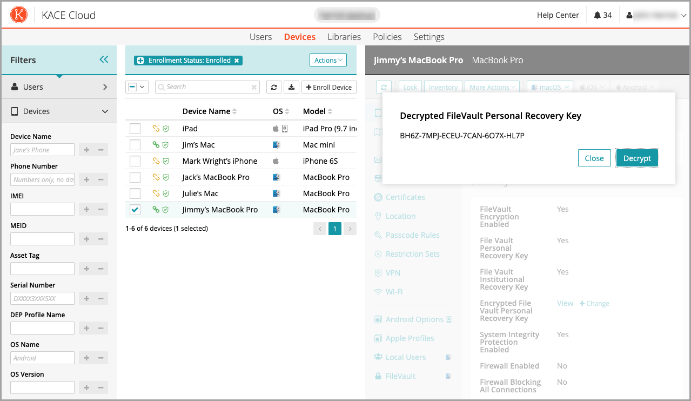The height and width of the screenshot is (401, 691).
Task: Open the notifications bell icon
Action: tap(597, 15)
